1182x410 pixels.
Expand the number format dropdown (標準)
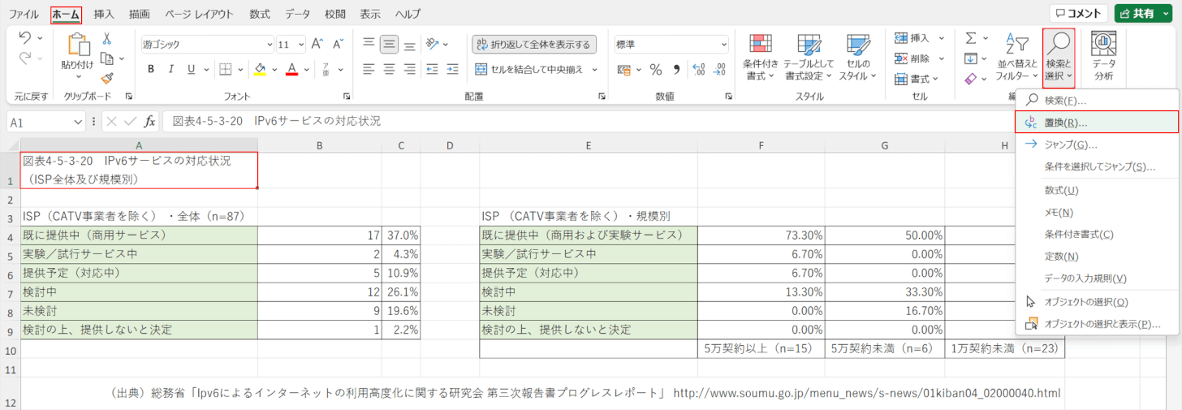[x=724, y=44]
